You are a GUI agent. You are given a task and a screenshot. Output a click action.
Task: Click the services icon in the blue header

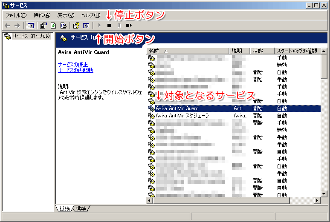pyautogui.click(x=64, y=38)
